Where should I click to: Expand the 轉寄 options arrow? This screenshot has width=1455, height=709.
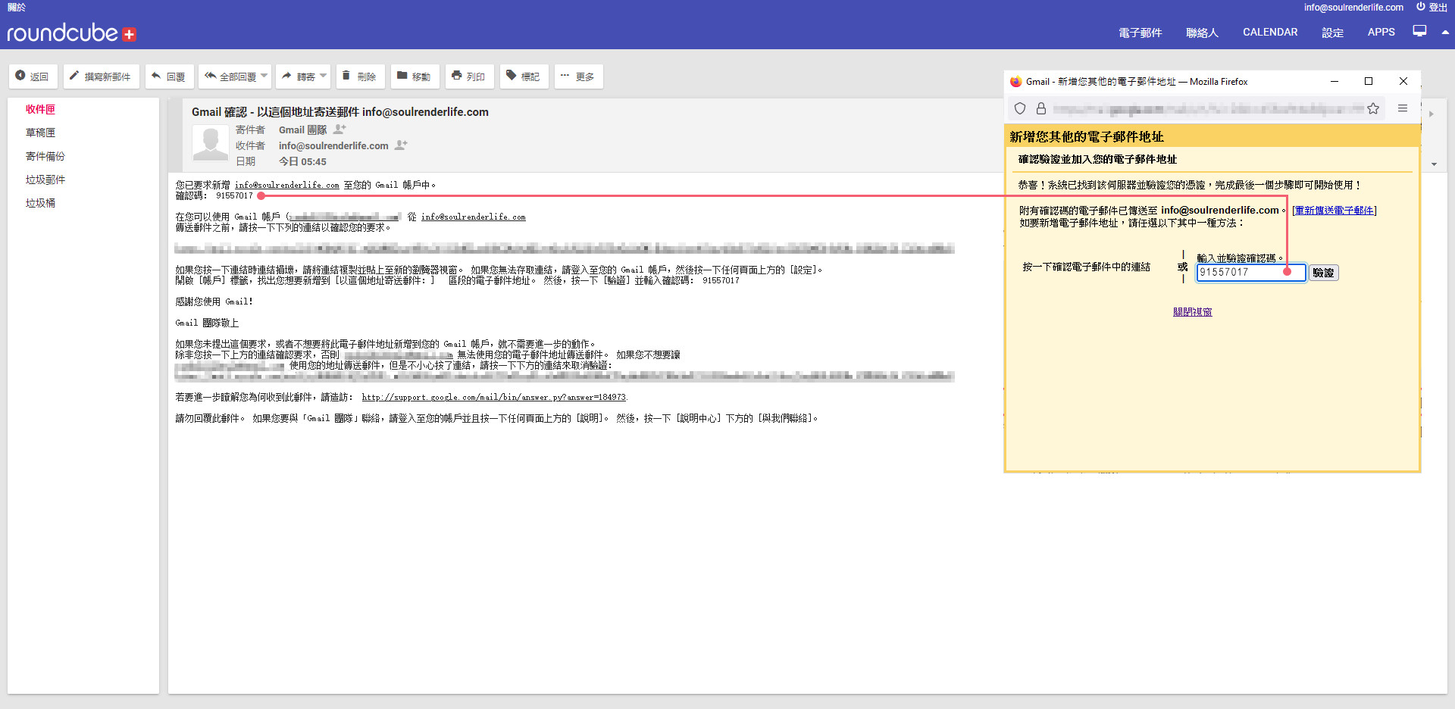tap(324, 76)
